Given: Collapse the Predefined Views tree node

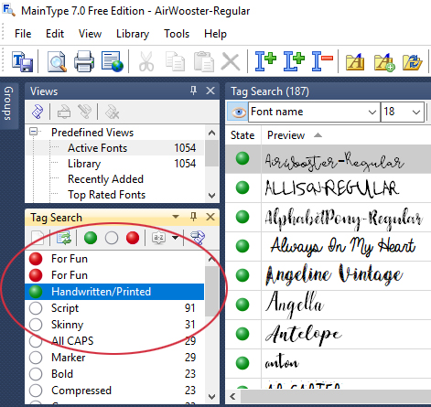Looking at the screenshot, I should tap(33, 132).
